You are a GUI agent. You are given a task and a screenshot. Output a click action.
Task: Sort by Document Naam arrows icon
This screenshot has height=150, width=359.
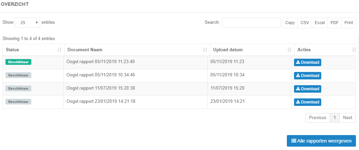coord(205,50)
